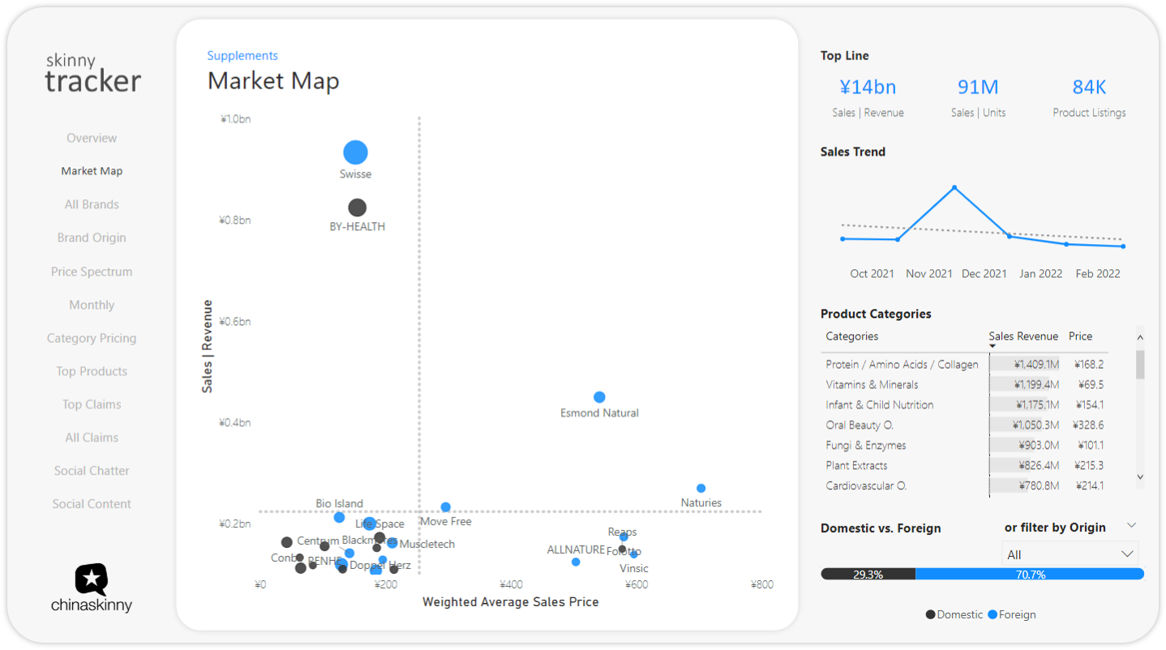Screen dimensions: 1166x650
Task: Sort table by Price column
Action: 1080,336
